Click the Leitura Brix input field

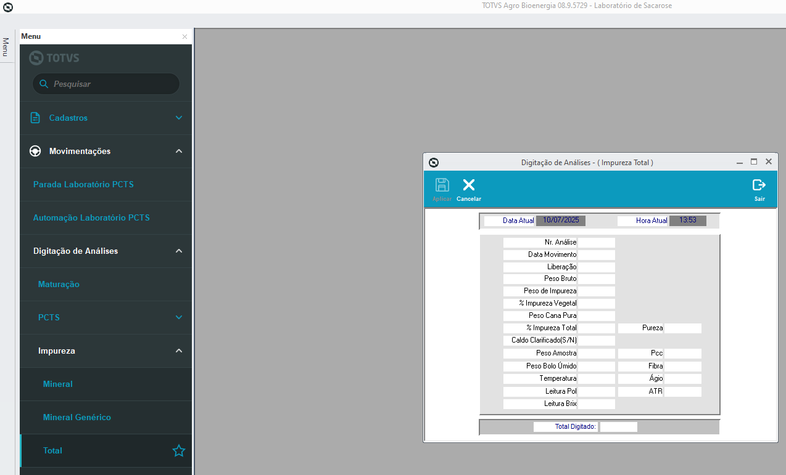[x=597, y=404]
